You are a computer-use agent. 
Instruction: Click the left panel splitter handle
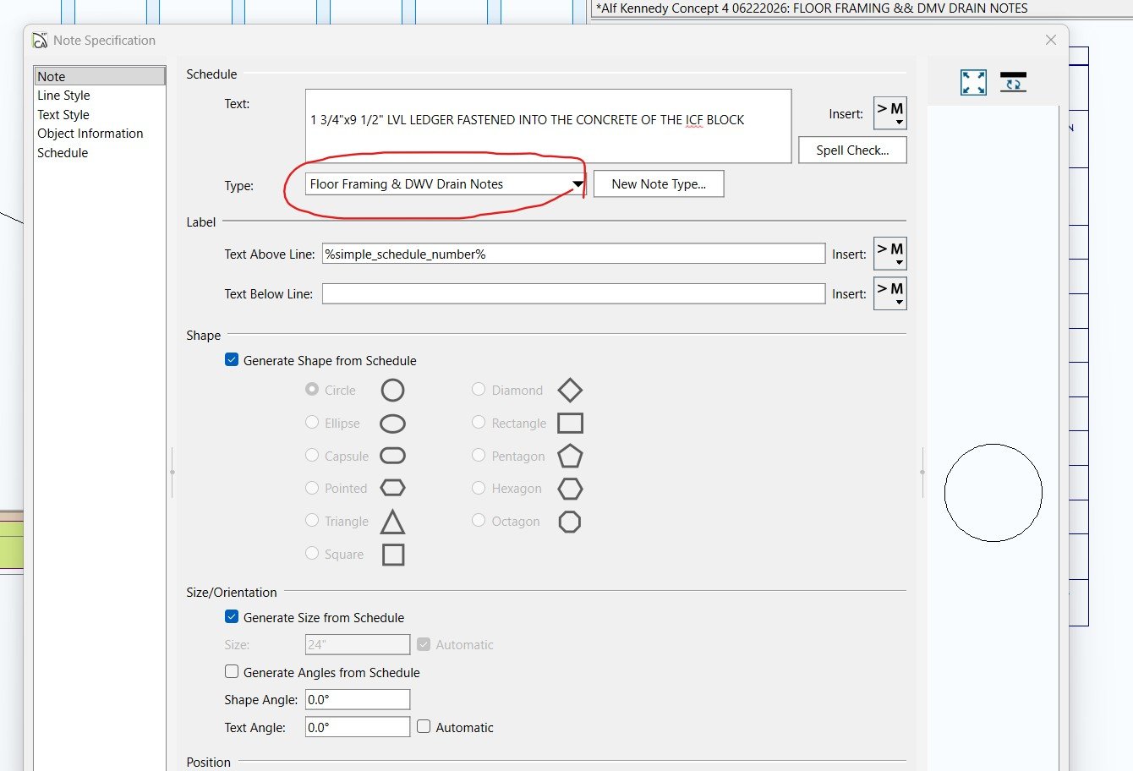(172, 471)
